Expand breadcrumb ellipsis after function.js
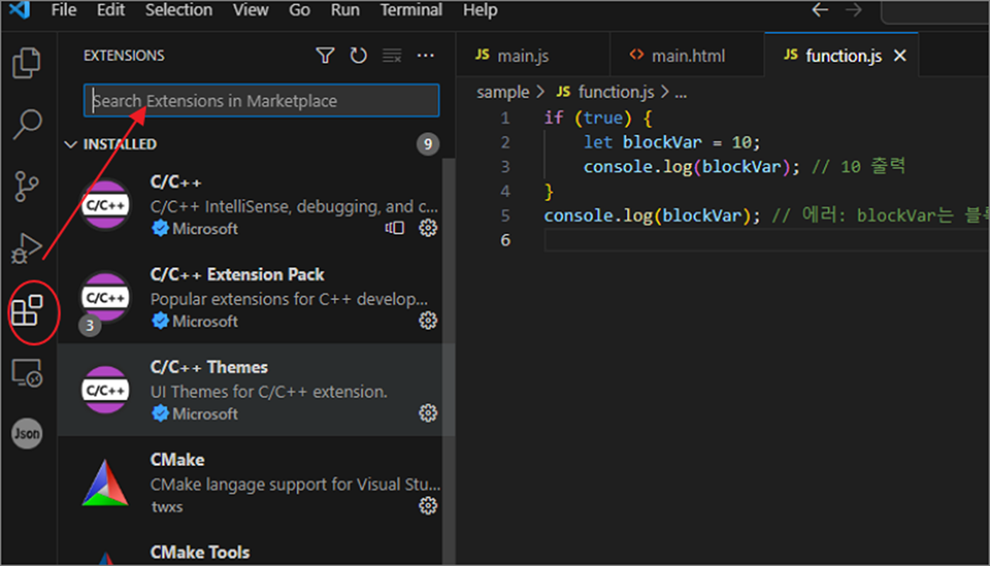The height and width of the screenshot is (566, 990). [681, 93]
